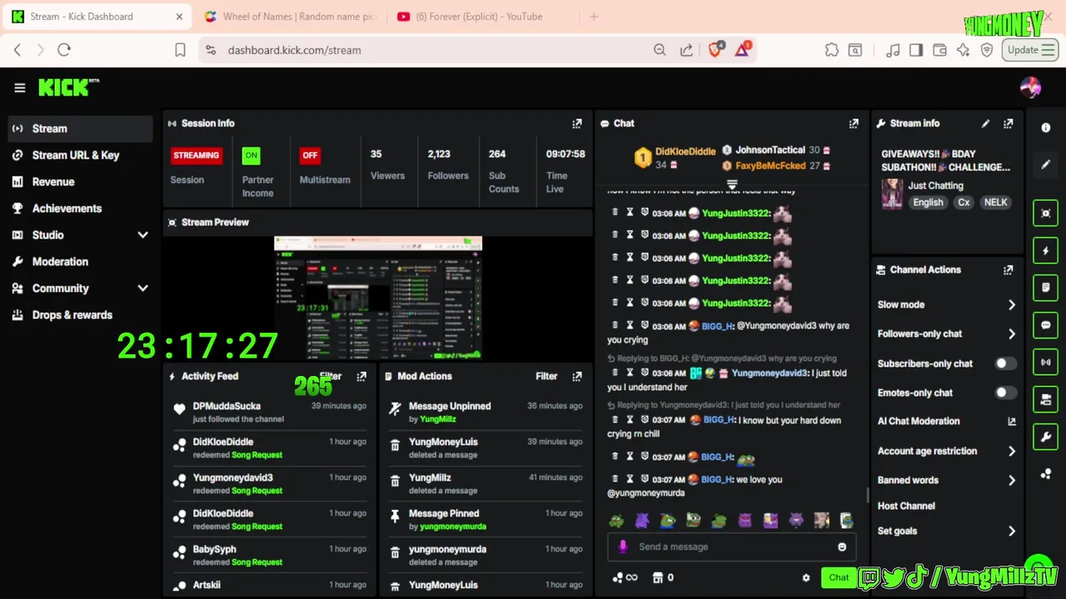1066x599 pixels.
Task: Select Stream in the left sidebar
Action: pyautogui.click(x=80, y=128)
